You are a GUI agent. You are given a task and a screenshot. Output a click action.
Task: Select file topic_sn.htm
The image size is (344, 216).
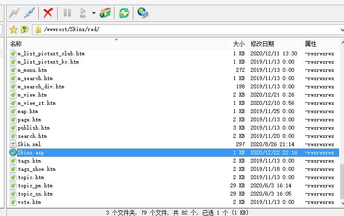(x=35, y=194)
